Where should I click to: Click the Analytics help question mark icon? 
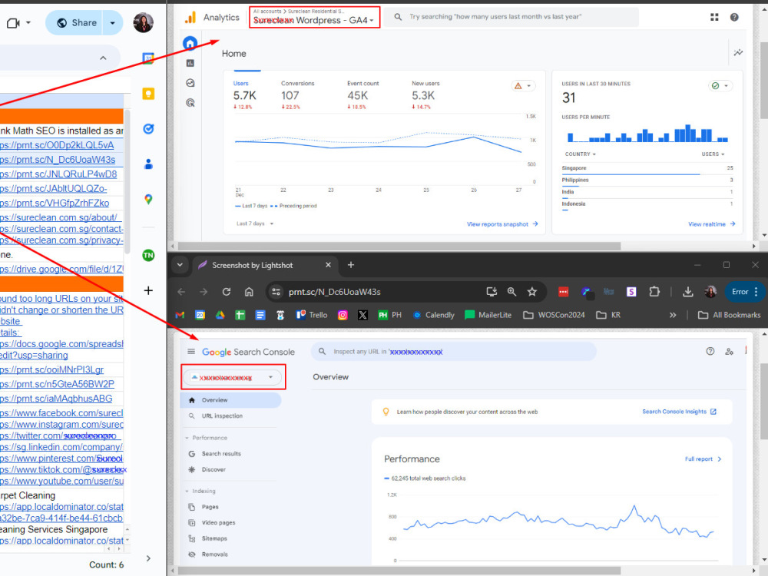733,17
